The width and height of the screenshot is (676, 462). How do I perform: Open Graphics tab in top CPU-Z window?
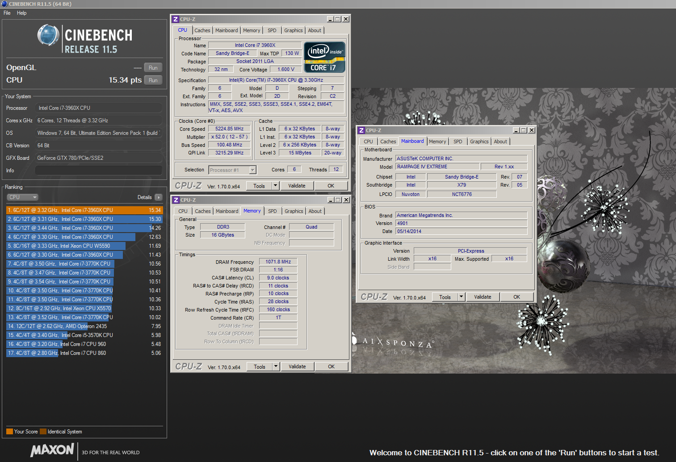294,30
